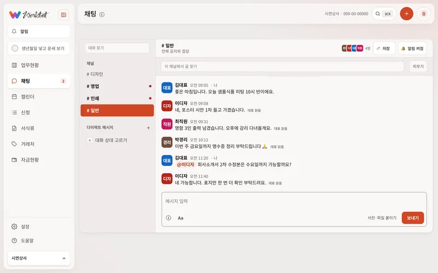This screenshot has height=273, width=438.
Task: Toggle the 알림 켜짐 notification button
Action: tap(412, 49)
